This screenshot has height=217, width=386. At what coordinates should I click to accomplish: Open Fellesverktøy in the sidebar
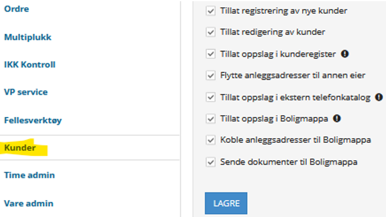(33, 121)
